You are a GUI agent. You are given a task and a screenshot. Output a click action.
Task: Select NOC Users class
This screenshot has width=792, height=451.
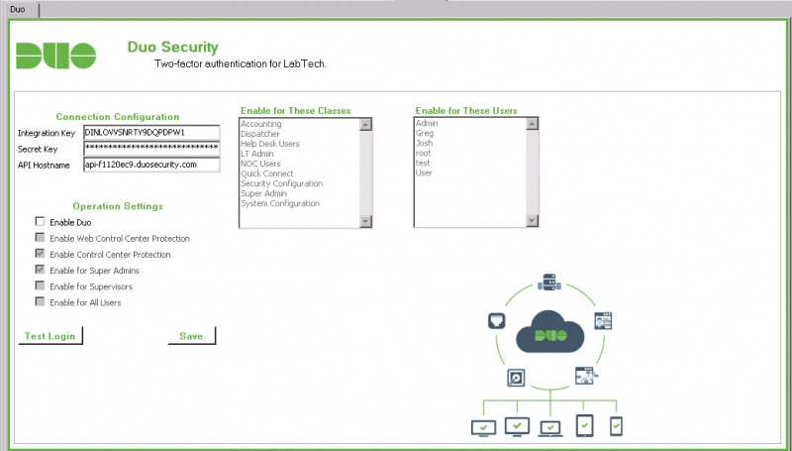point(260,164)
